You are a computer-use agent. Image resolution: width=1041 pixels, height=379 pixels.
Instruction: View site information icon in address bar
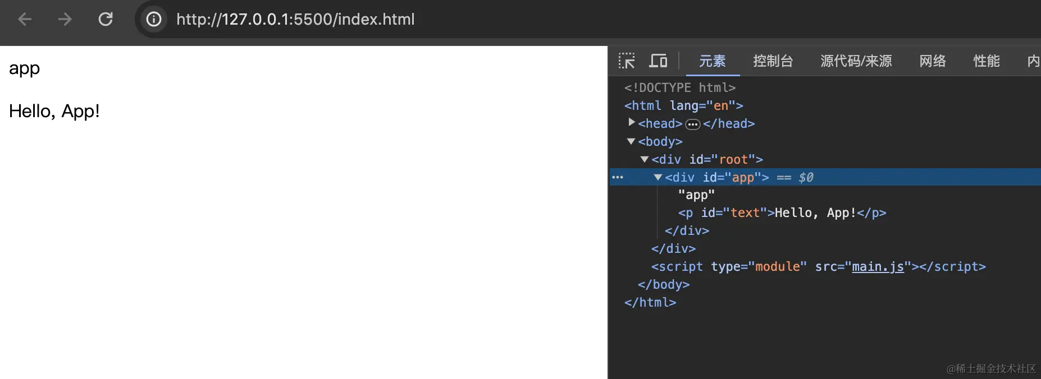154,19
